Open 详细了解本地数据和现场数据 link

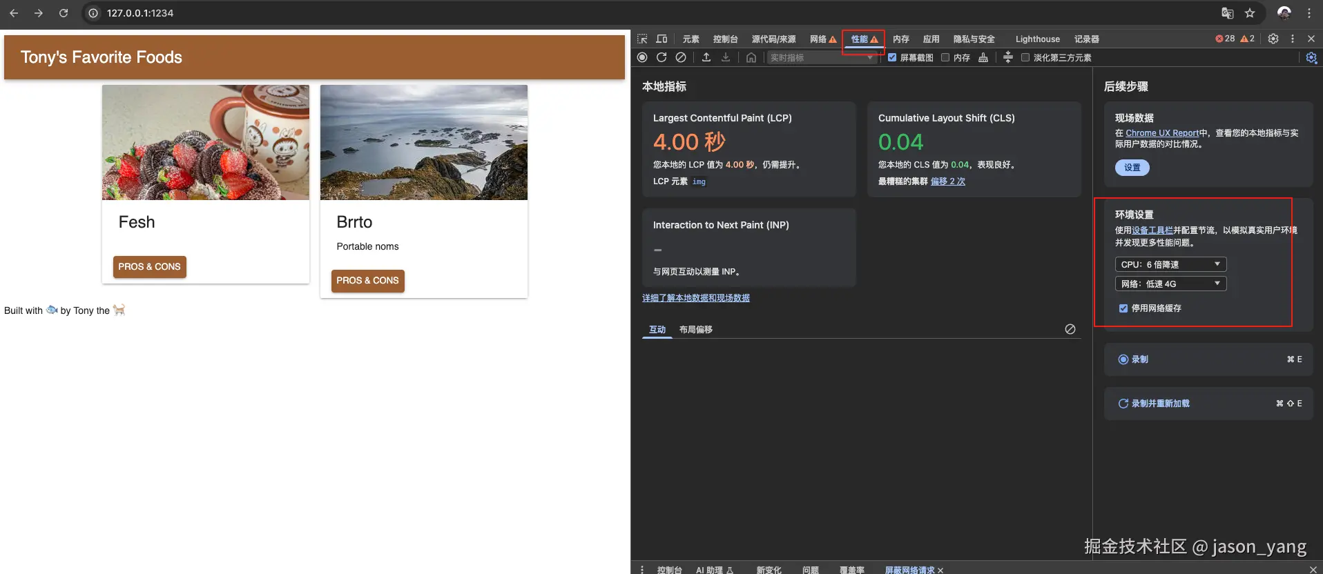696,298
